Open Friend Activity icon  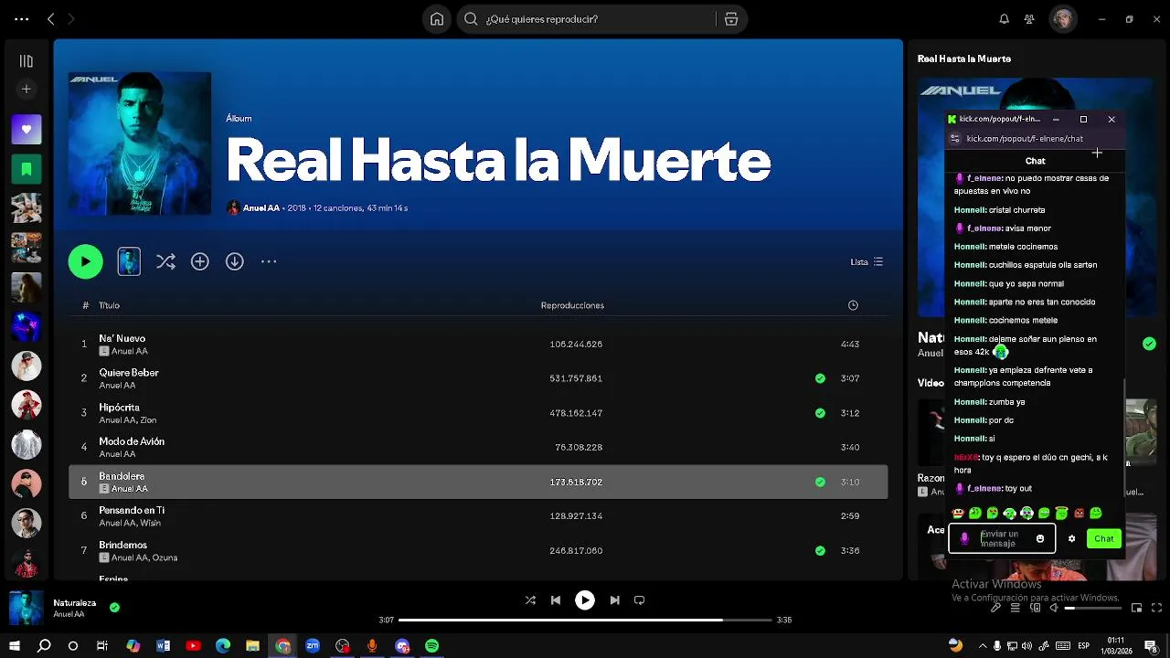(x=1029, y=19)
